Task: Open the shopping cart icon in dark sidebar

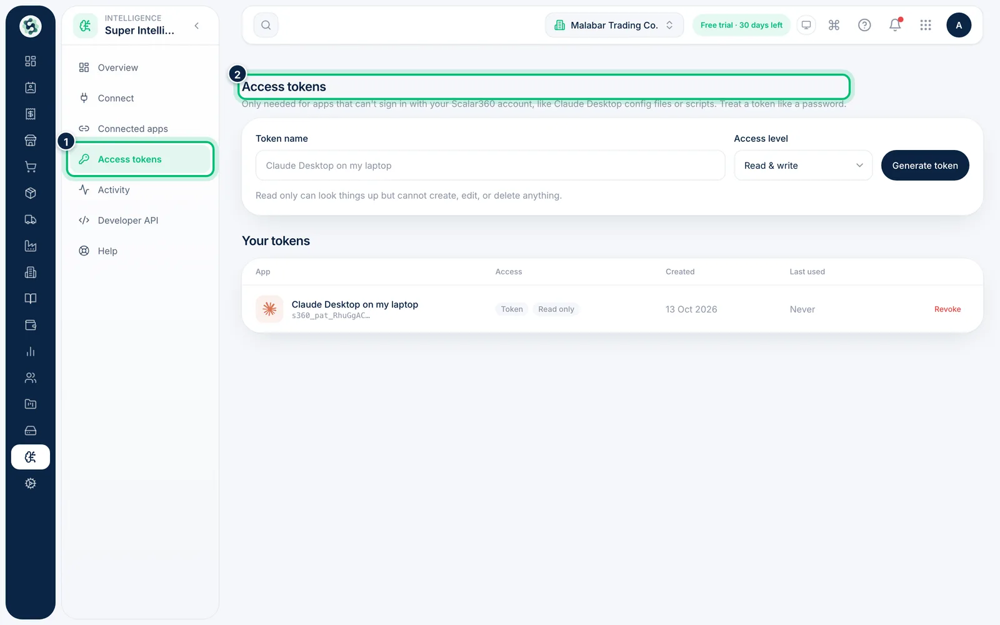Action: pos(30,167)
